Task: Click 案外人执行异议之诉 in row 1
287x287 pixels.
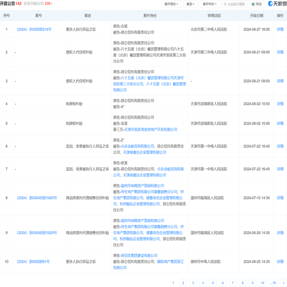Action: [x=81, y=29]
